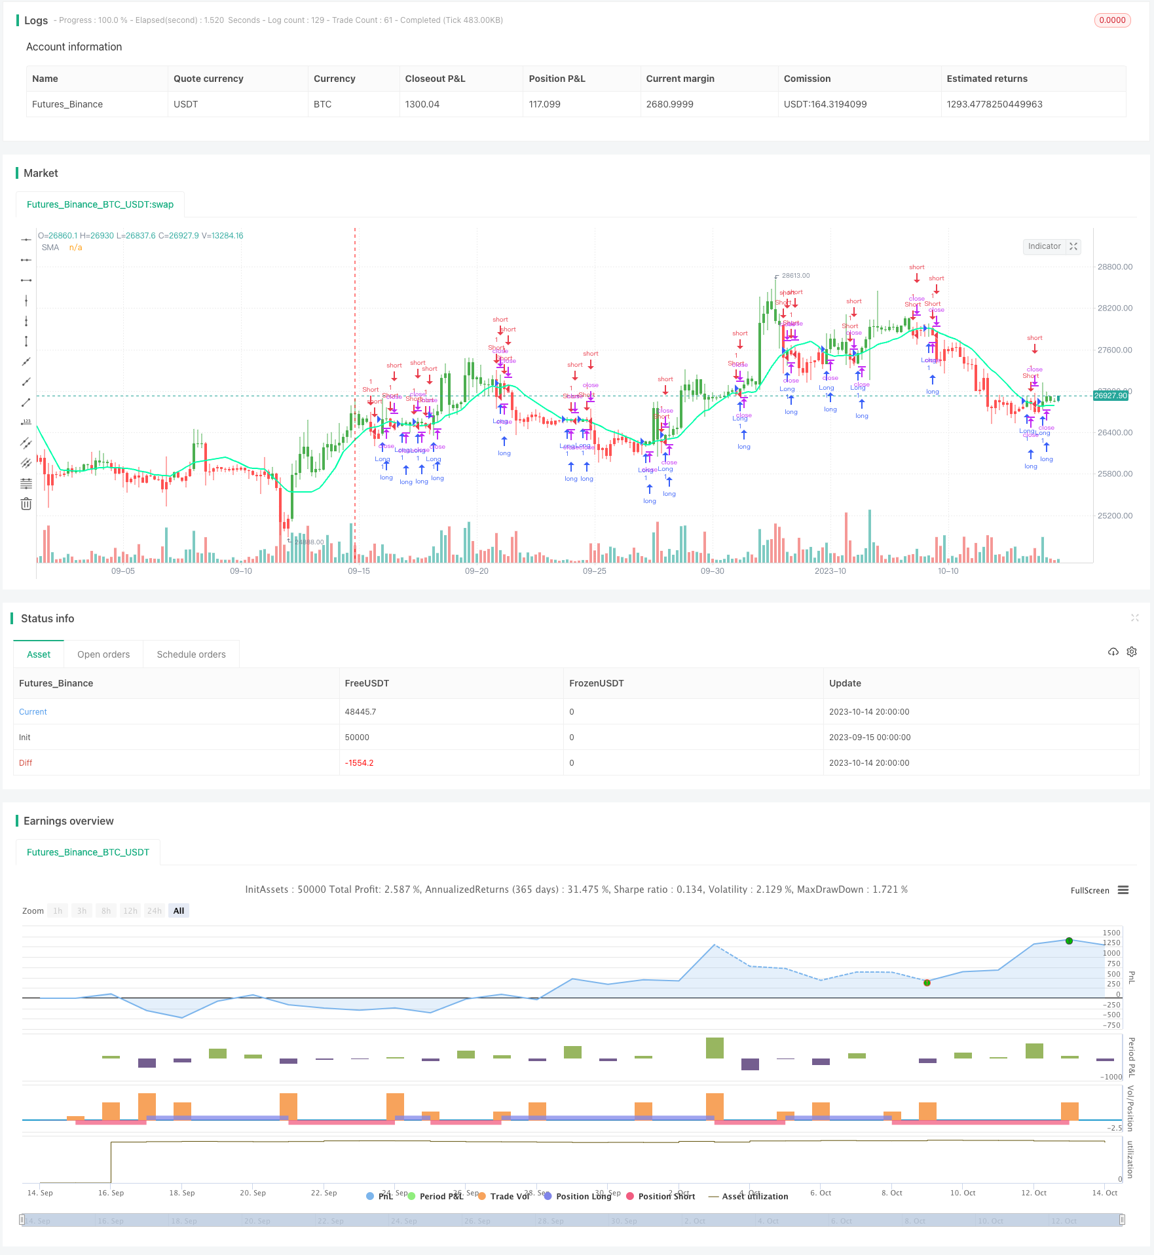The image size is (1154, 1255).
Task: Click the cloud download icon in Status info
Action: 1113,652
